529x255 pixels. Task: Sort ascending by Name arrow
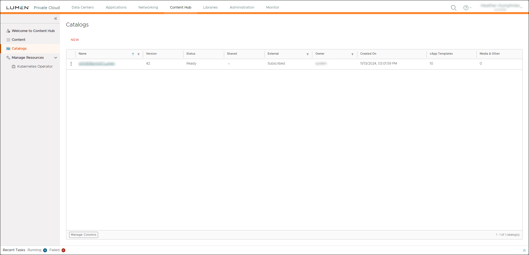click(x=133, y=54)
